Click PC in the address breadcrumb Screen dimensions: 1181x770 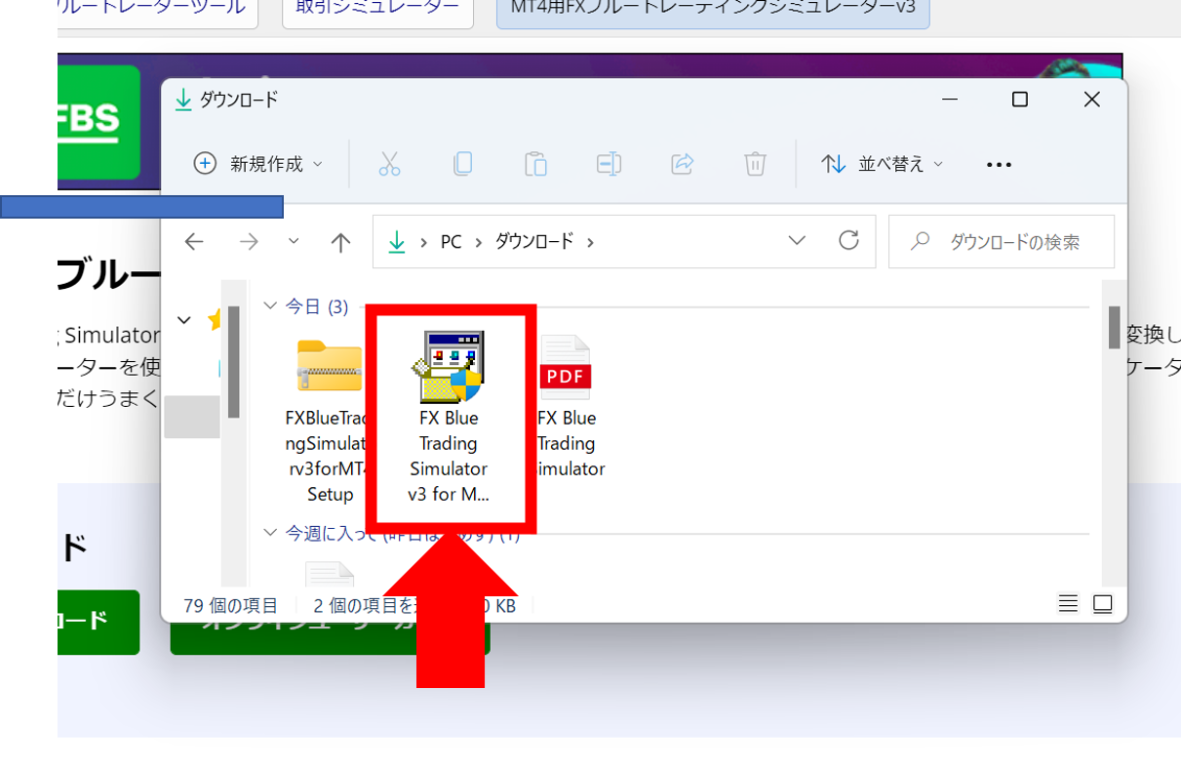(x=451, y=241)
